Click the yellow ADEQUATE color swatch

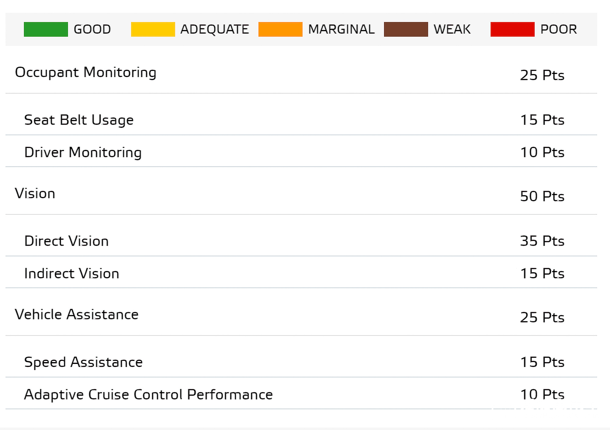(153, 29)
